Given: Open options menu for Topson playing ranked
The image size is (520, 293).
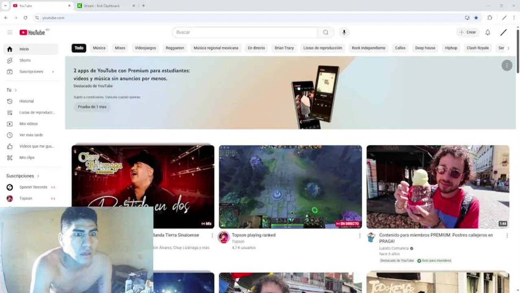Looking at the screenshot, I should click(x=359, y=236).
